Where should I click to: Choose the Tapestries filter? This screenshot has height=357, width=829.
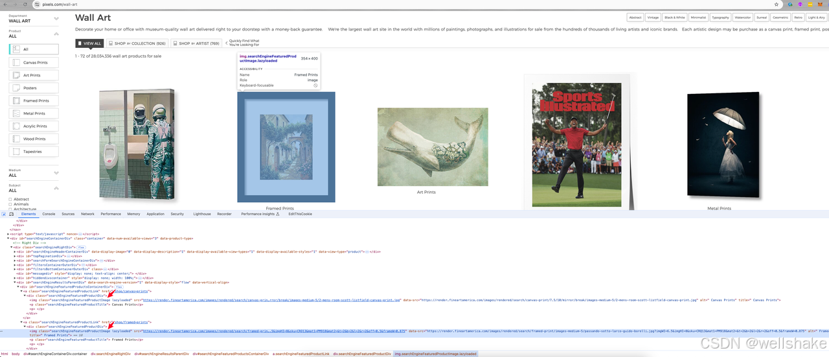pos(34,152)
